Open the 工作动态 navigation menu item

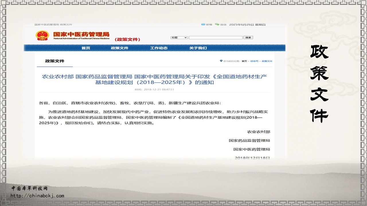click(159, 48)
